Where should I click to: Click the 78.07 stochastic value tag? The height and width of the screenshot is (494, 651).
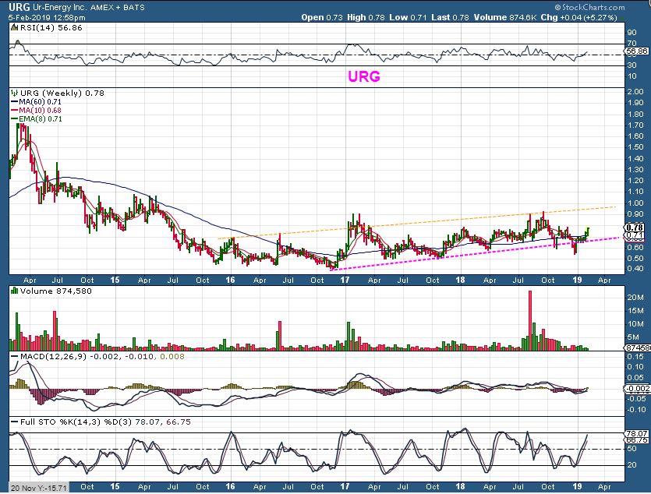(x=636, y=432)
